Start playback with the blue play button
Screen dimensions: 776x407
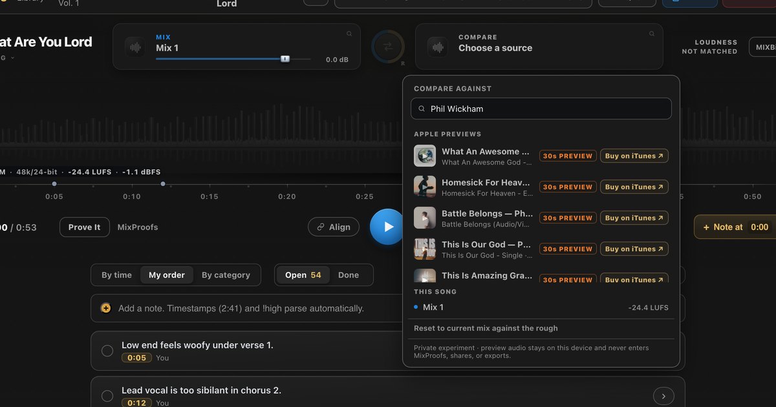point(387,227)
